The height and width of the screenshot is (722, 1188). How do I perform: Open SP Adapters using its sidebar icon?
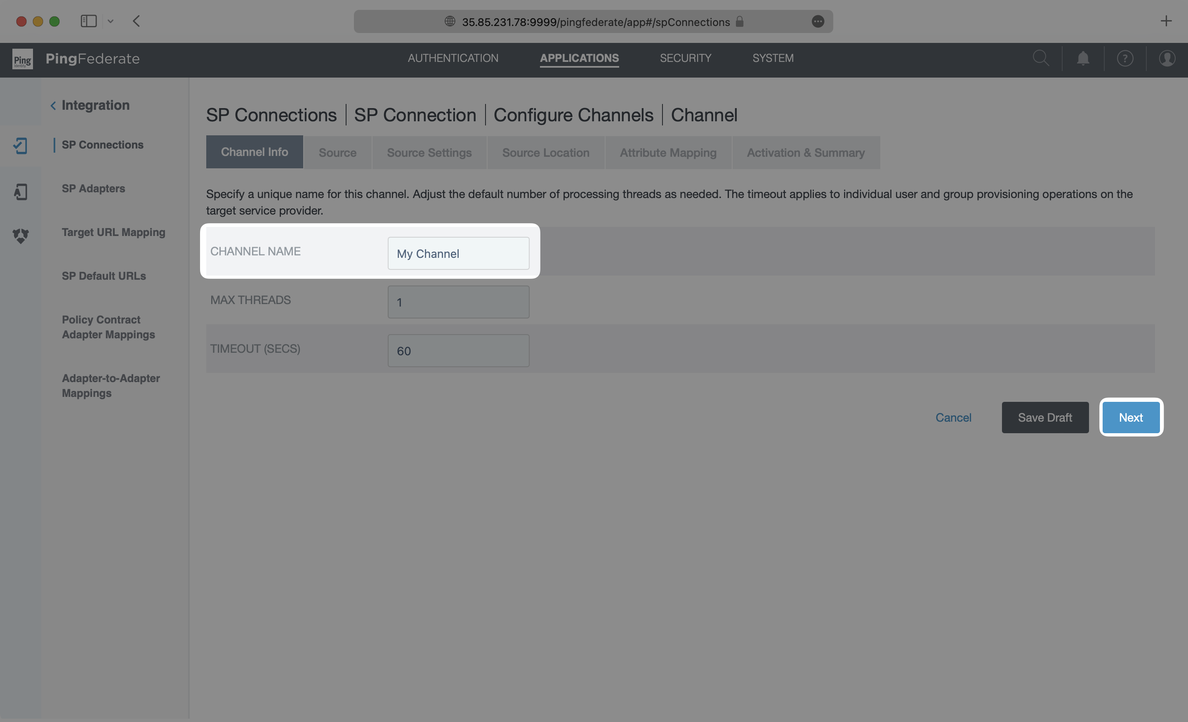point(21,191)
